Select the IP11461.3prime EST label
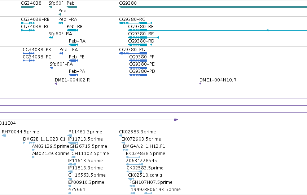This screenshot has height=195, width=307. click(x=84, y=132)
